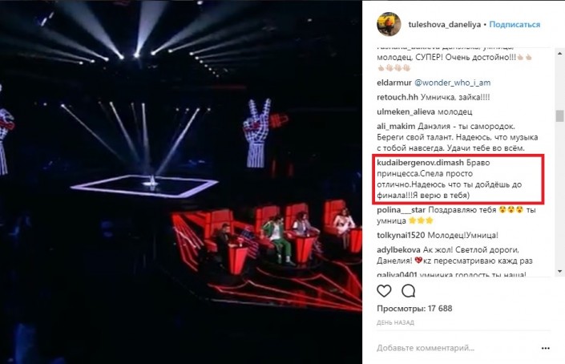The image size is (565, 364).
Task: Play the video of The Voice stage
Action: point(181,182)
